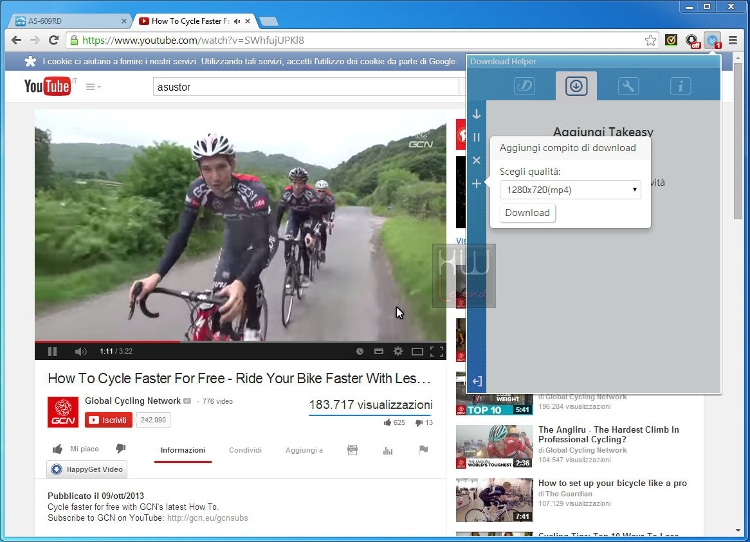
Task: Go back with the browser back arrow
Action: (16, 40)
